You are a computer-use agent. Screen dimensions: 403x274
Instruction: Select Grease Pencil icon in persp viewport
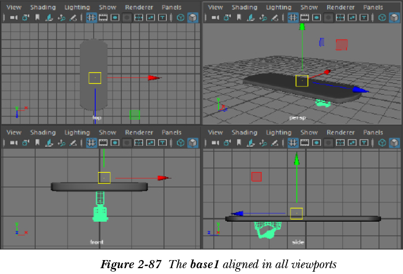point(275,18)
